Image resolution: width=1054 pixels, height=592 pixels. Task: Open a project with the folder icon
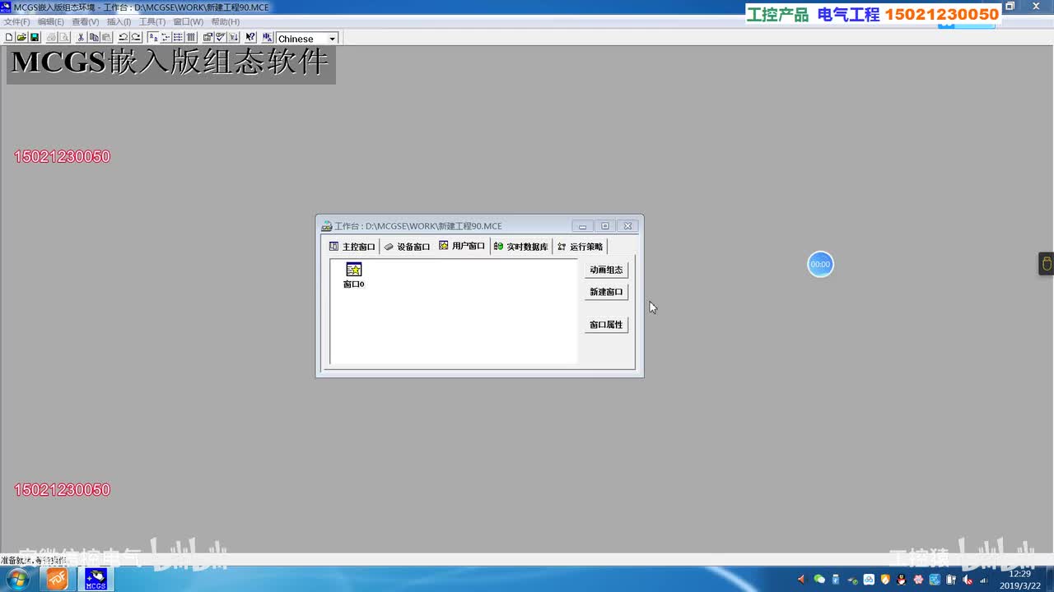[22, 38]
